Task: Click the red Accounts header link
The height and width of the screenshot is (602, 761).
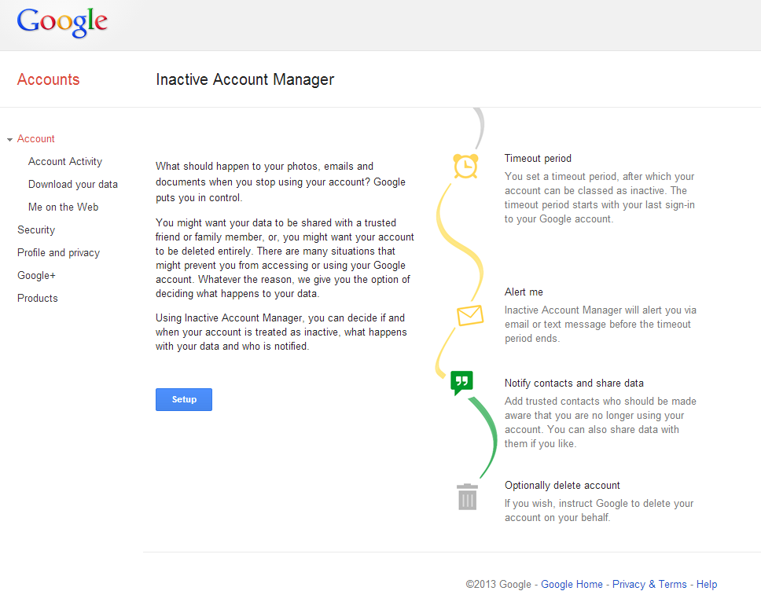Action: click(48, 79)
